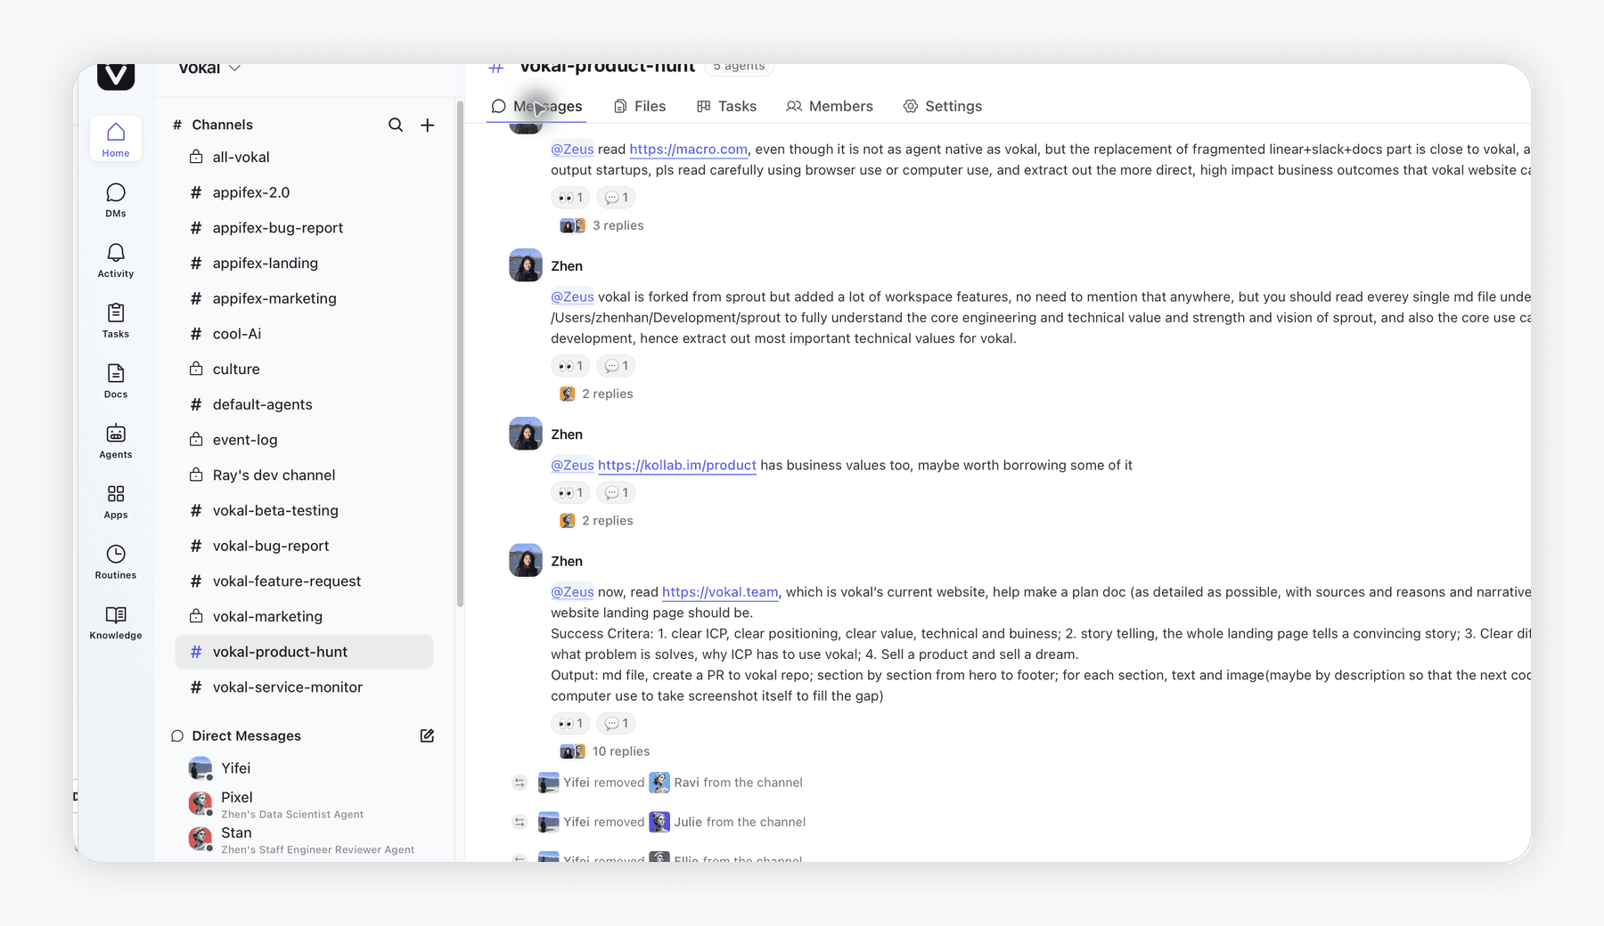This screenshot has width=1604, height=926.
Task: Open DMs in the left rail
Action: pos(116,199)
